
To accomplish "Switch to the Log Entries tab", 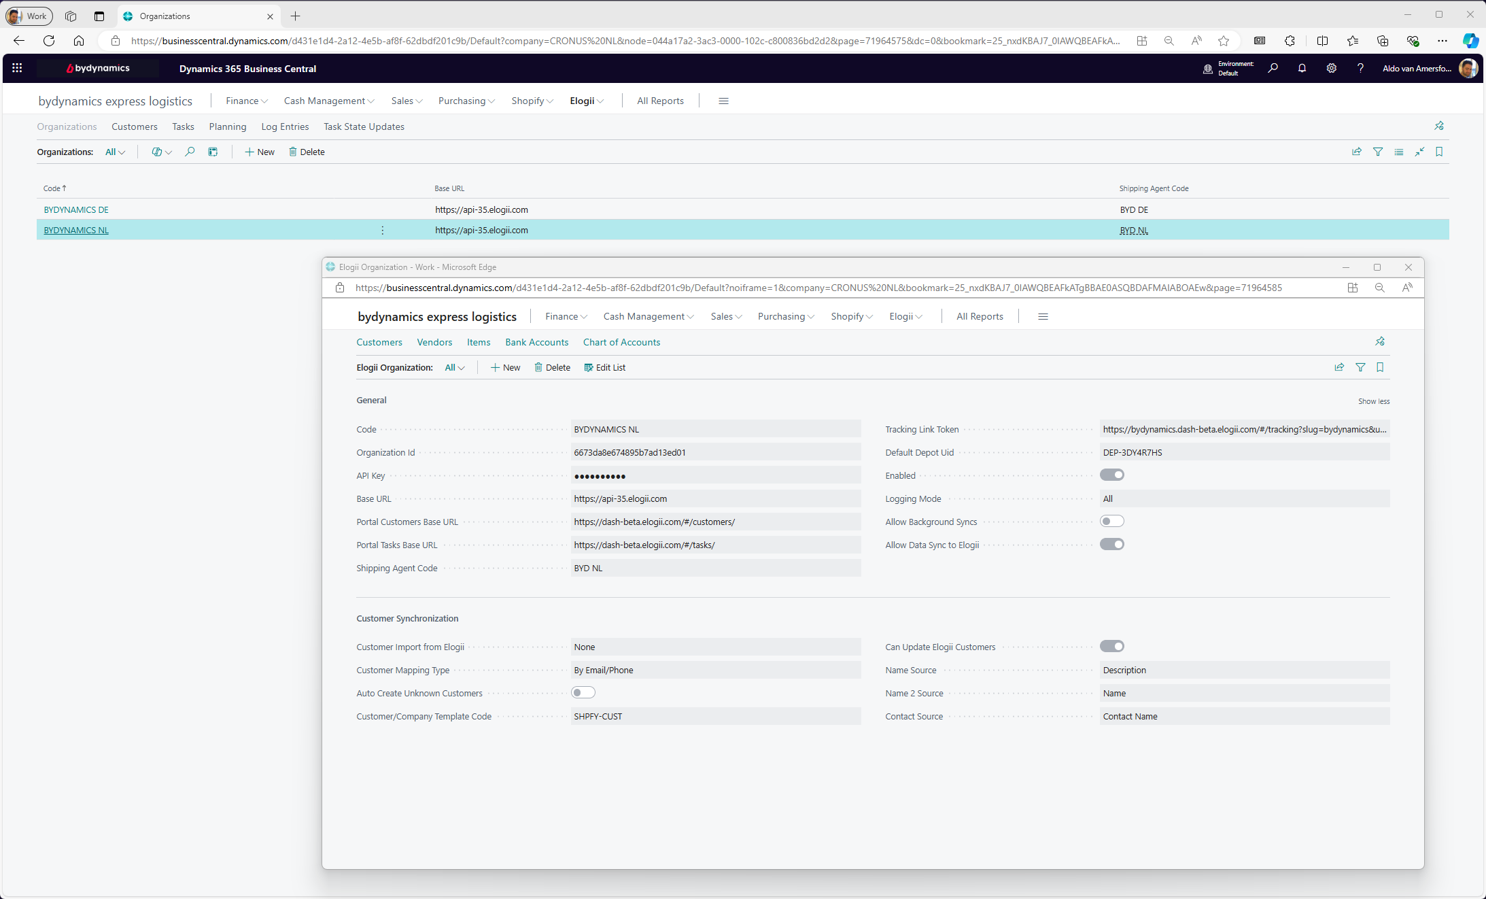I will tap(285, 126).
